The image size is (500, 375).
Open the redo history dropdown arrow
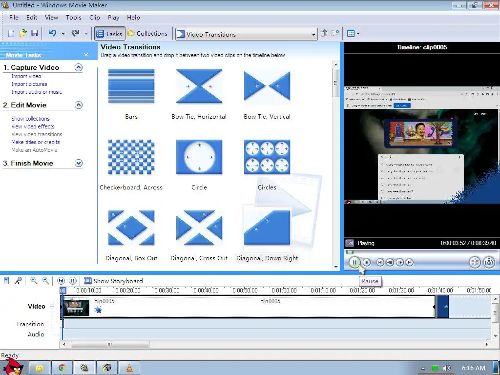coord(86,34)
